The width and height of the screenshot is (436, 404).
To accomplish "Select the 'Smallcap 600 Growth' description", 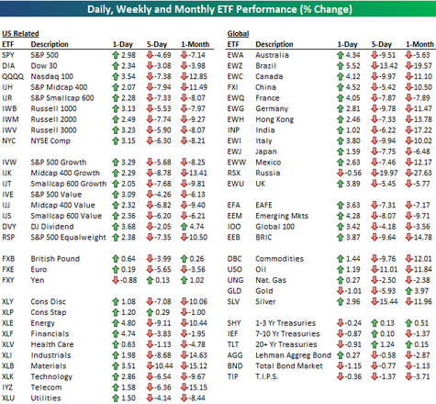I will (69, 184).
